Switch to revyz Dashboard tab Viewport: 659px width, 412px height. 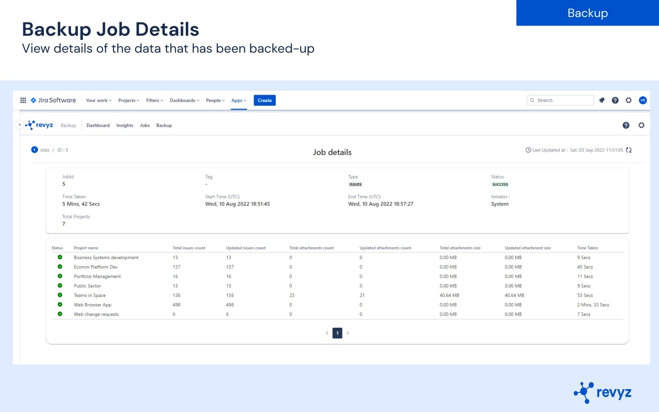pos(98,125)
